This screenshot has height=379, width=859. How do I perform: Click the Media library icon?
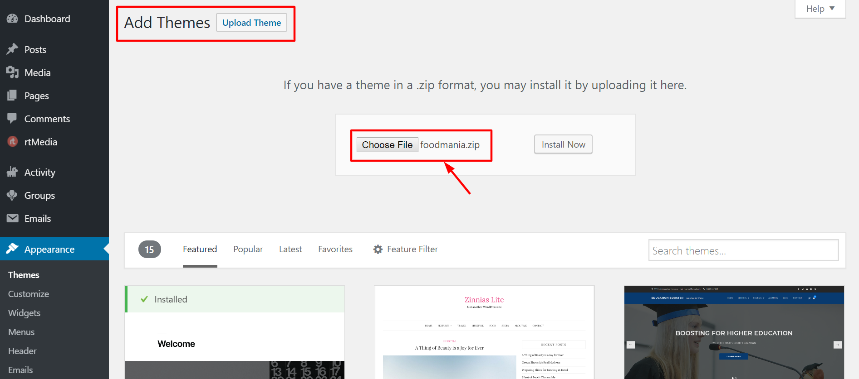coord(12,72)
